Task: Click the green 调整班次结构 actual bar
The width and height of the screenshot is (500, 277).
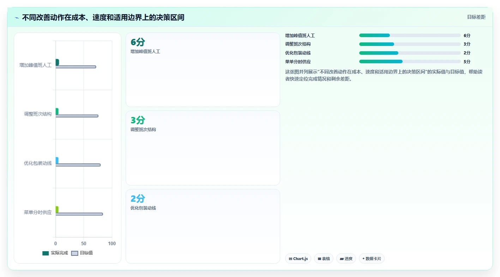Action: click(x=57, y=111)
